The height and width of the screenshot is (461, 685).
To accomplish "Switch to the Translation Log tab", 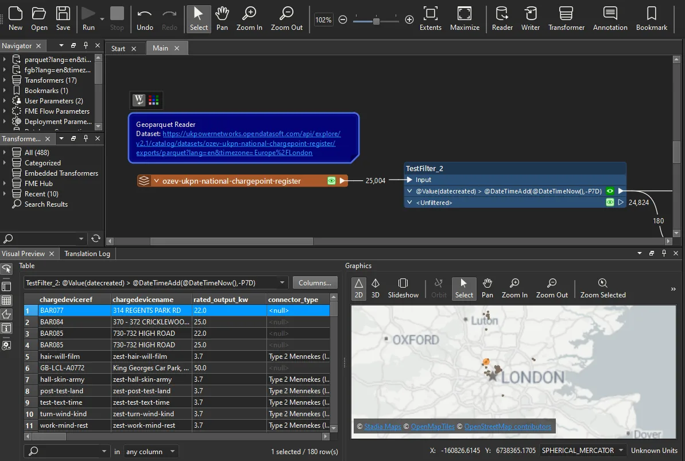I will click(87, 253).
